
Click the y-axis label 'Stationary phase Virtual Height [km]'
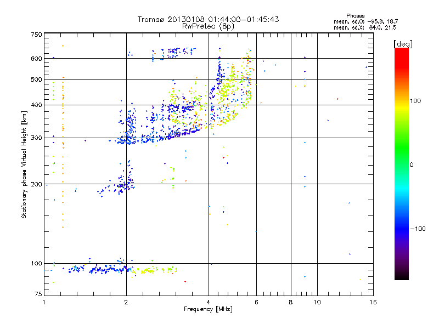24,164
